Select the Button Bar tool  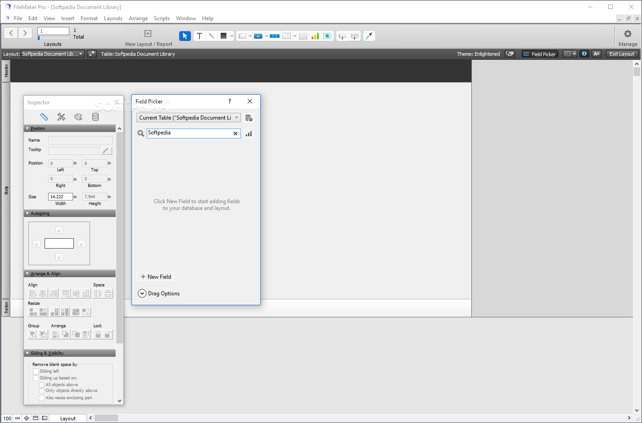click(275, 36)
